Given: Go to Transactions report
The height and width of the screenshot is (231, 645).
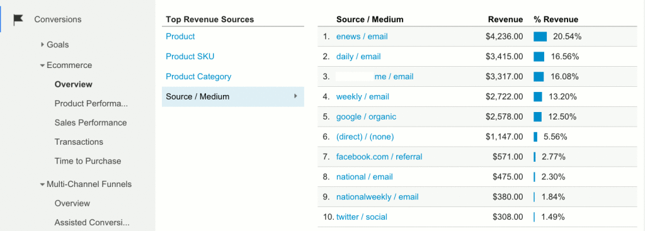Looking at the screenshot, I should tap(79, 142).
